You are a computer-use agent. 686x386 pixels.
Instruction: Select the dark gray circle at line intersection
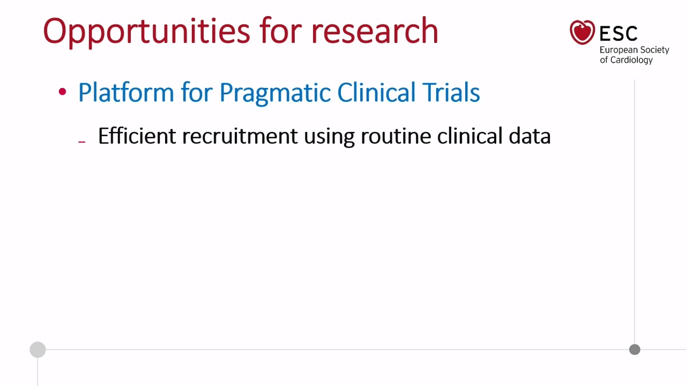pos(635,350)
